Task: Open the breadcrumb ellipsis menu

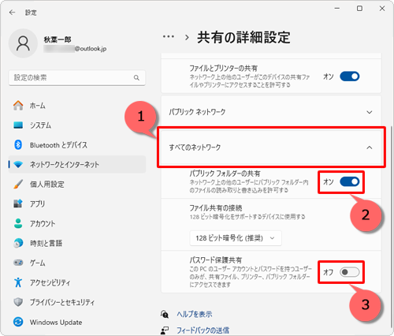Action: [169, 36]
